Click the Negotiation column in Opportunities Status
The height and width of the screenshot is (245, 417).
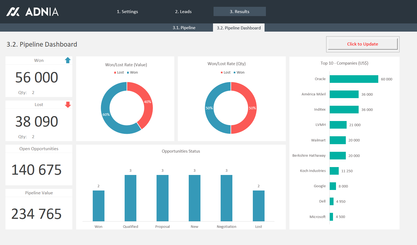[x=226, y=198]
